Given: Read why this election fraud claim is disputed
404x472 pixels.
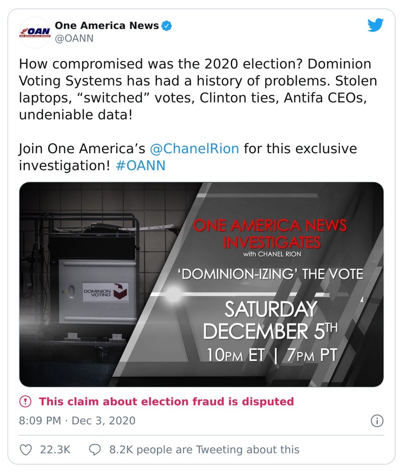Looking at the screenshot, I should coord(166,402).
